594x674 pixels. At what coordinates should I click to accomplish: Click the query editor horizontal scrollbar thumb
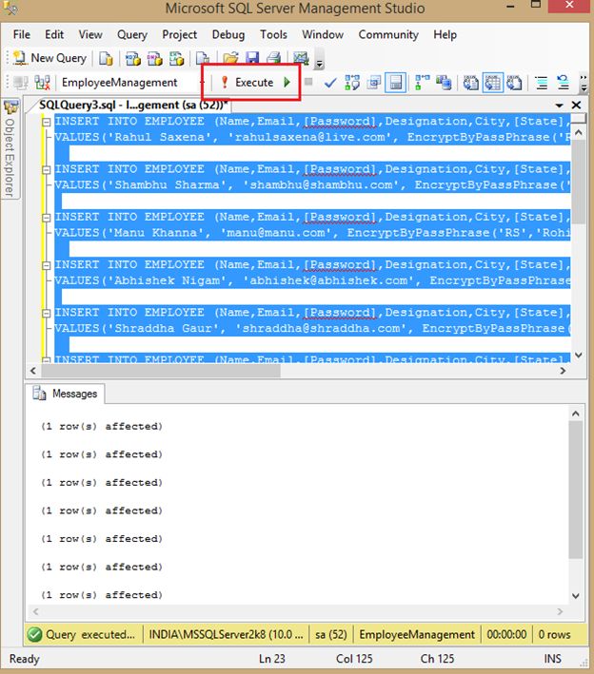pyautogui.click(x=160, y=371)
